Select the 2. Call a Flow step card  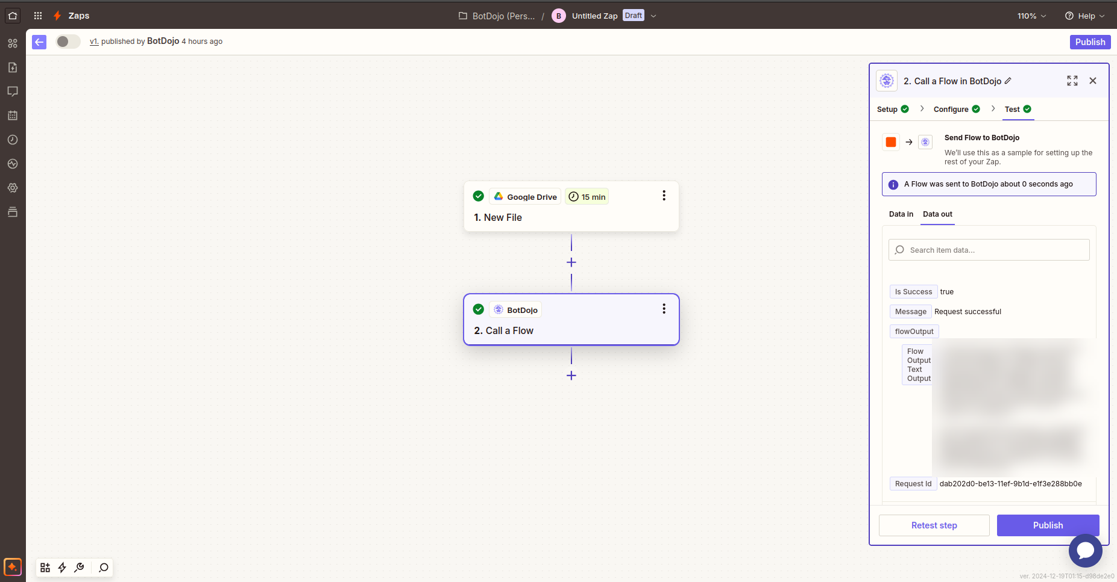tap(571, 320)
